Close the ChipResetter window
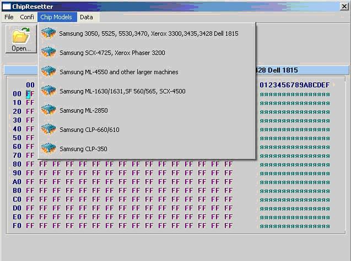 pos(344,7)
